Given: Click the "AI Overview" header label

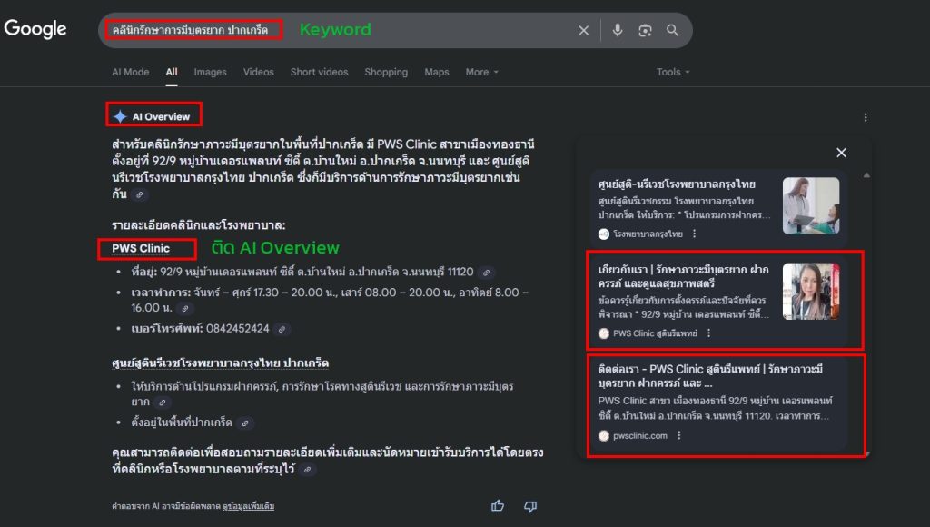Looking at the screenshot, I should [x=161, y=117].
